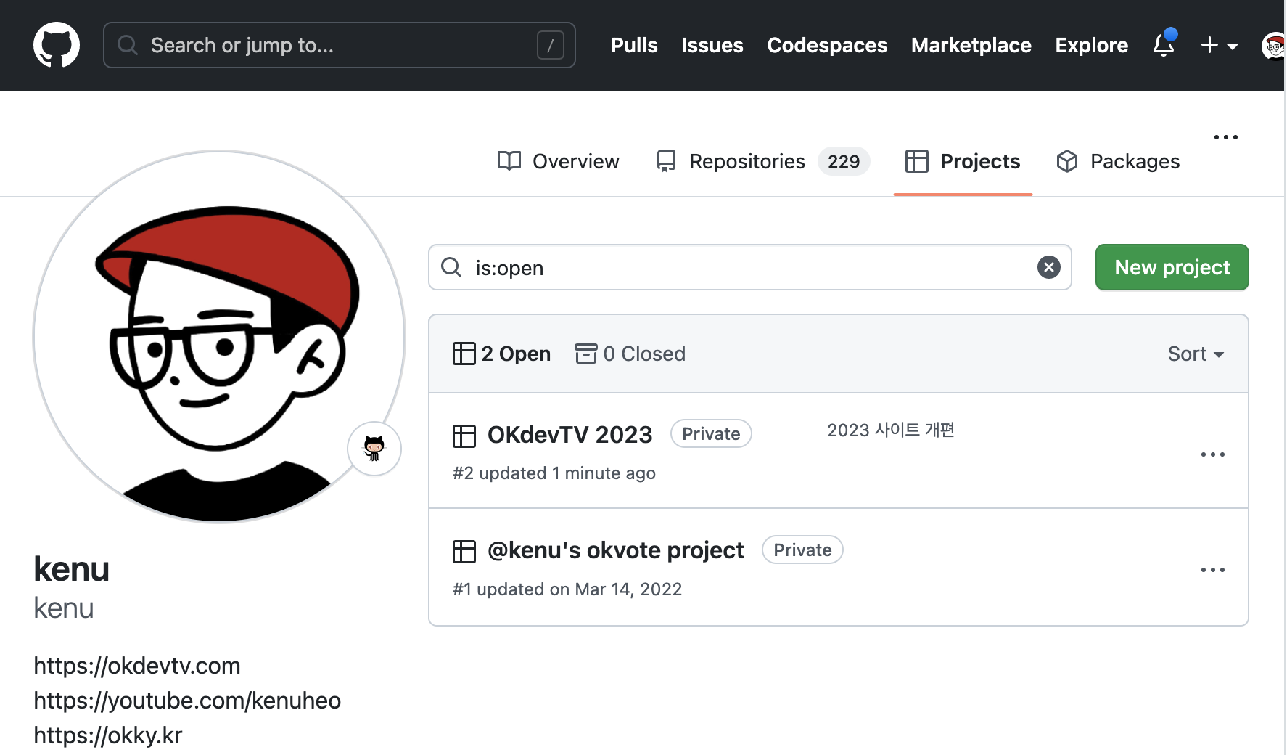This screenshot has height=755, width=1287.
Task: Click the GitHub Octocat logo
Action: point(57,45)
